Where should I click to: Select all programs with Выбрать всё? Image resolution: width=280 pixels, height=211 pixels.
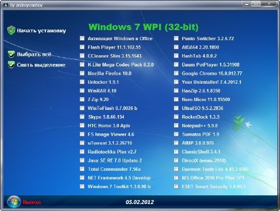click(x=34, y=54)
